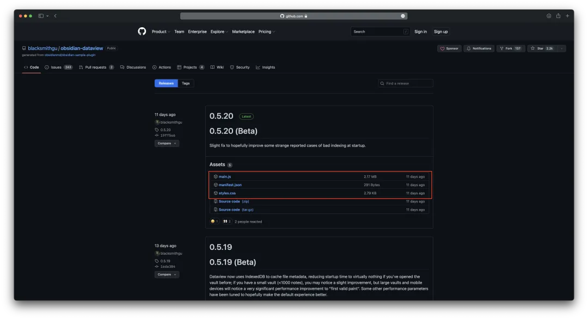Viewport: 588px width, 319px height.
Task: Switch to the Projects tab
Action: (x=191, y=68)
